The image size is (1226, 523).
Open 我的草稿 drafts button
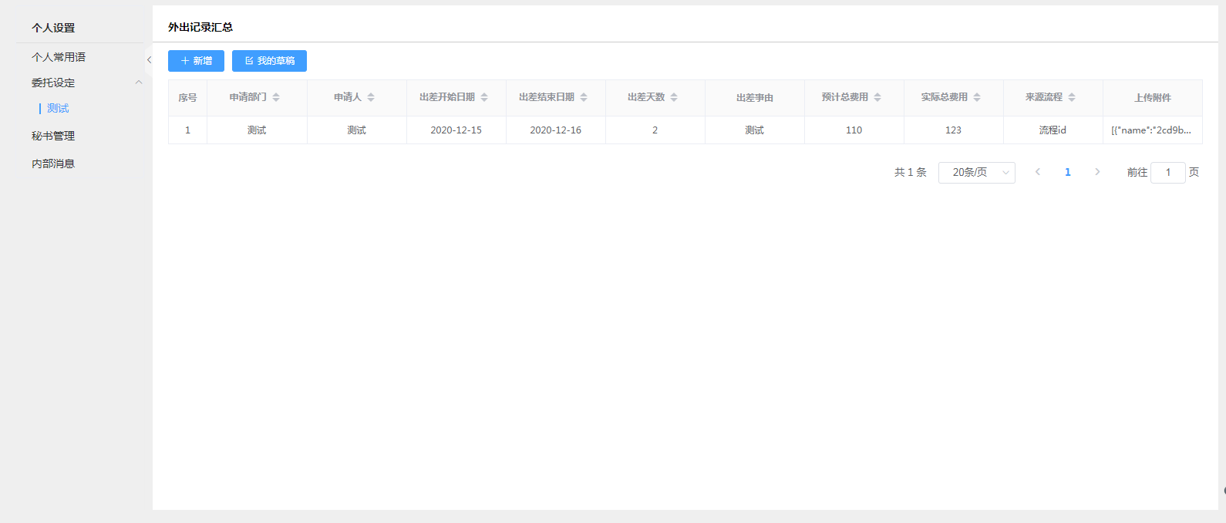point(269,61)
